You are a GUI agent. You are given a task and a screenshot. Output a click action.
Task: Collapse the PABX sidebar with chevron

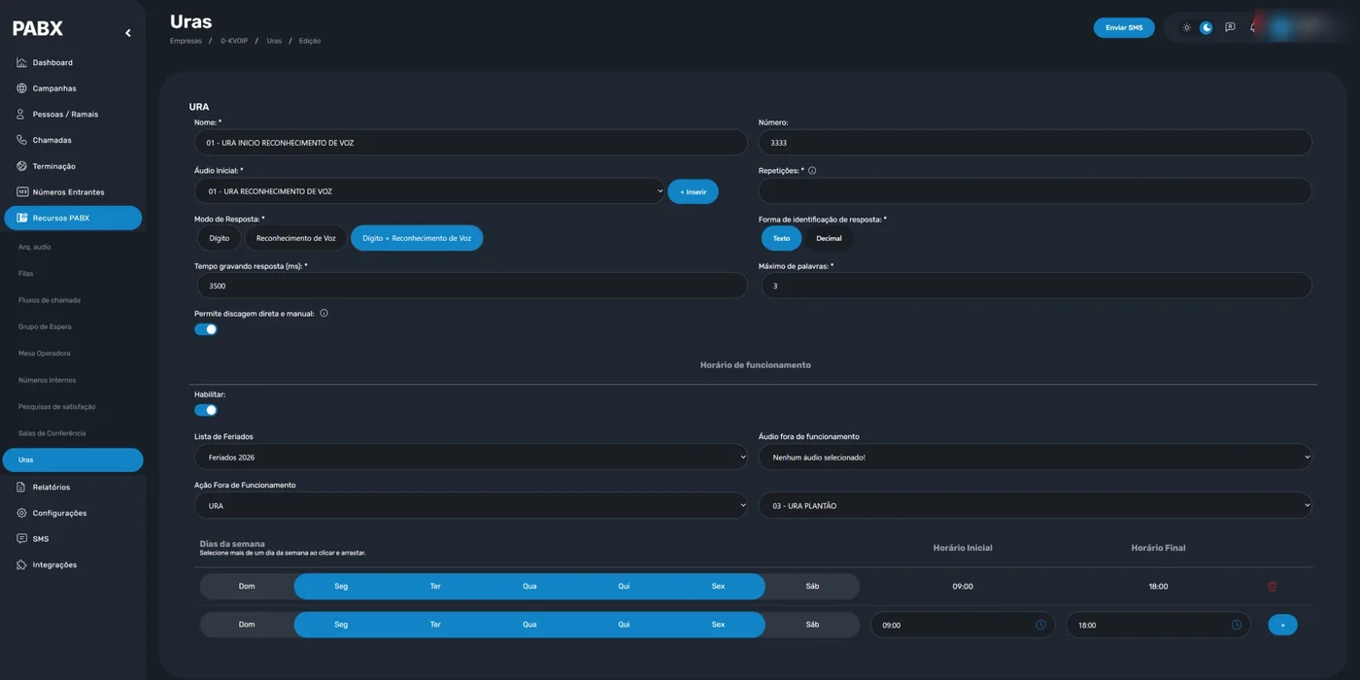[x=128, y=33]
